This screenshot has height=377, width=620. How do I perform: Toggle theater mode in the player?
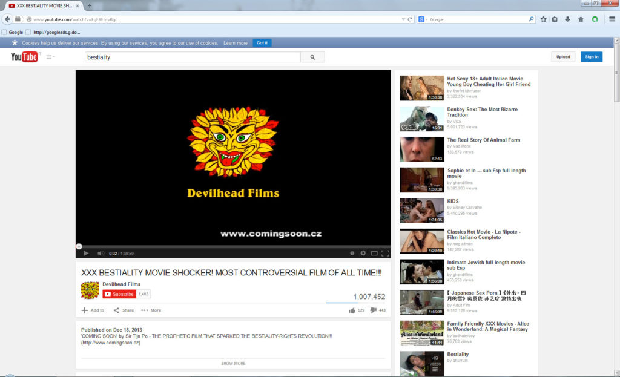374,254
